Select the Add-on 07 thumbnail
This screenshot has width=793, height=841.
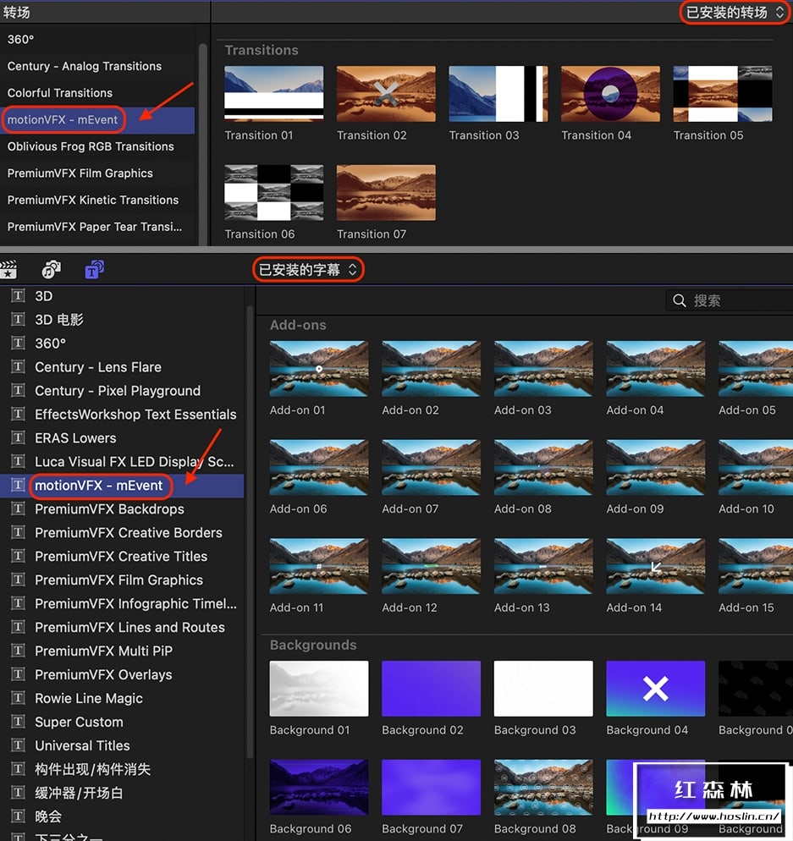click(431, 467)
